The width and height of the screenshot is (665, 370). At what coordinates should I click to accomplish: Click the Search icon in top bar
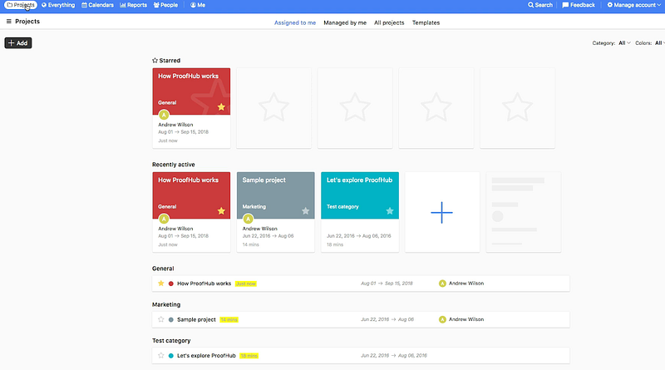[x=539, y=5]
